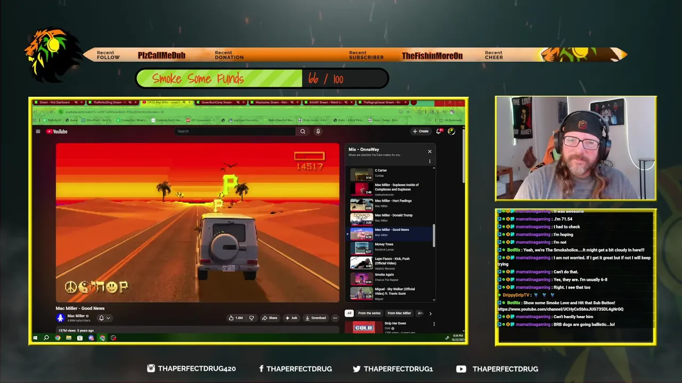Switch to Stream - Kick Dashboard tab
Screen dimensions: 682x383
click(58, 102)
